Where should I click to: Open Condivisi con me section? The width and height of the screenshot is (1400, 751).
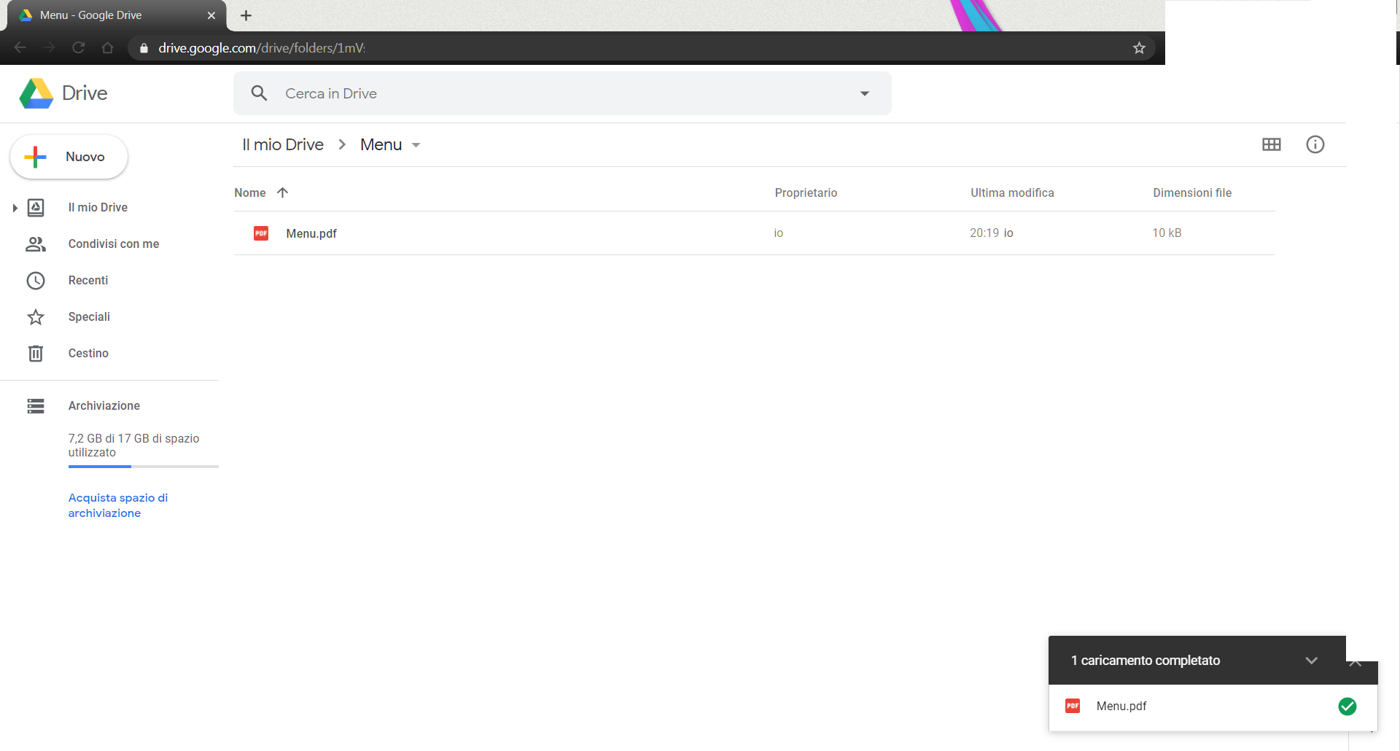[x=113, y=244]
